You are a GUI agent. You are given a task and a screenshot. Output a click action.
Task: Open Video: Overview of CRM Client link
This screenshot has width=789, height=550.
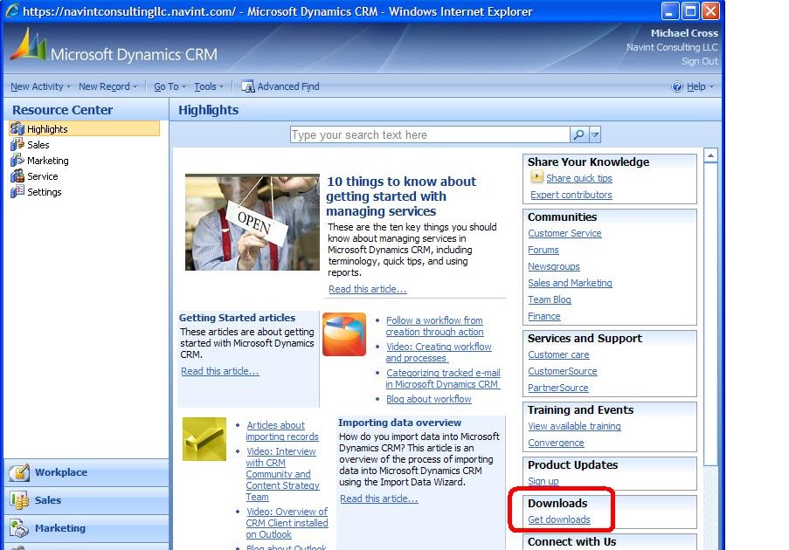(287, 523)
